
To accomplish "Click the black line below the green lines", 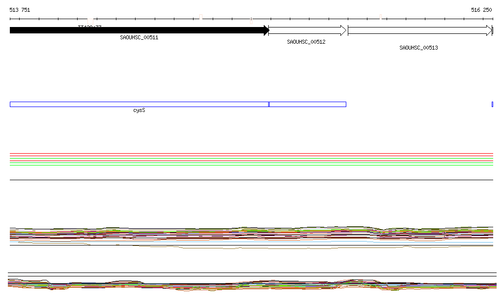I will pos(251,180).
